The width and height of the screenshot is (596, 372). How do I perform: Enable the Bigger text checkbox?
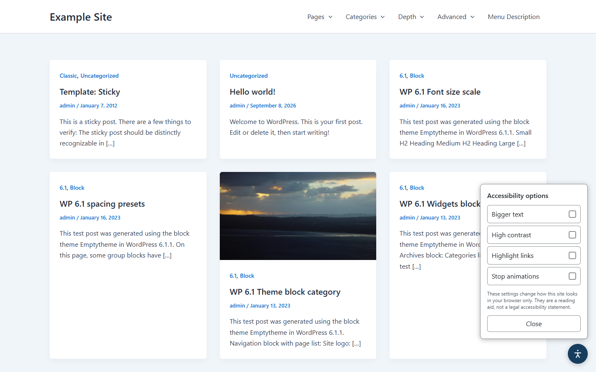[x=572, y=214]
